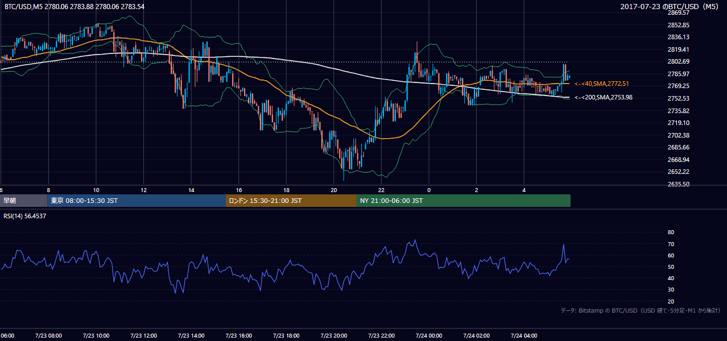Click the '7/23 16:00' date axis label
This screenshot has width=727, height=341.
[x=238, y=336]
